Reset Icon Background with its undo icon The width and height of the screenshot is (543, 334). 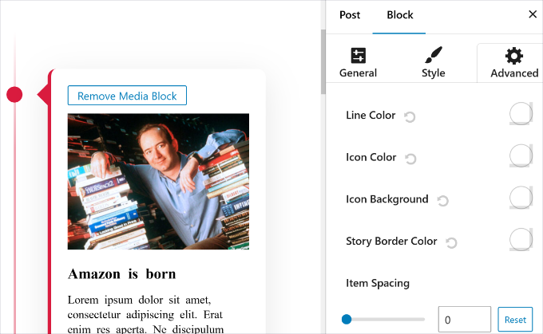pyautogui.click(x=442, y=201)
